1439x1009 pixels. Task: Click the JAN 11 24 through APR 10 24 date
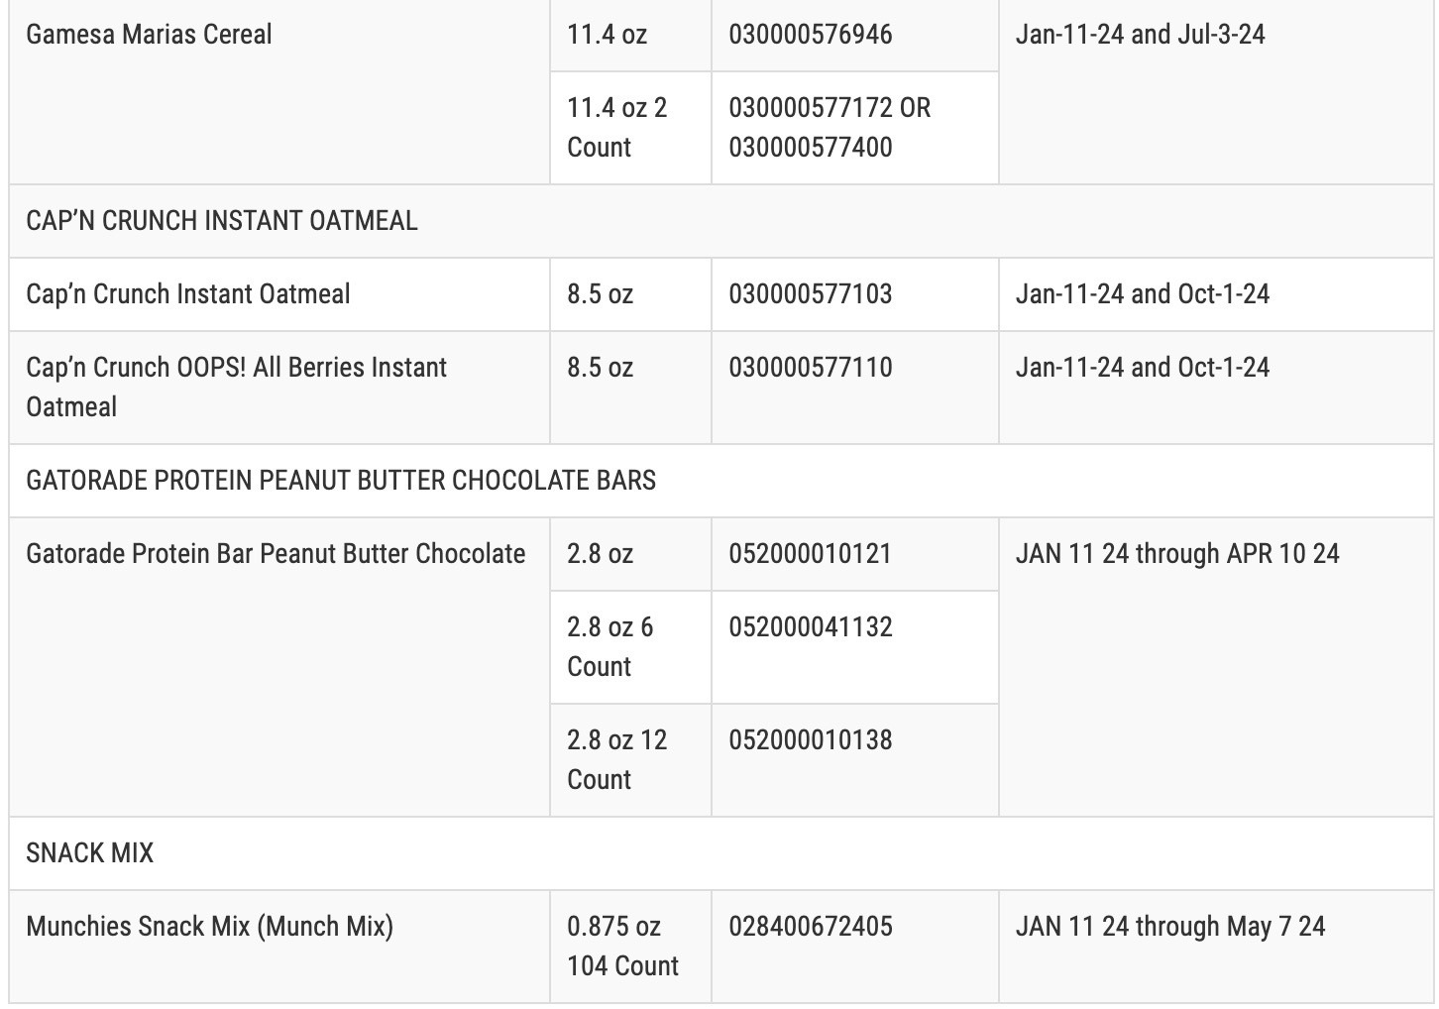(1177, 554)
